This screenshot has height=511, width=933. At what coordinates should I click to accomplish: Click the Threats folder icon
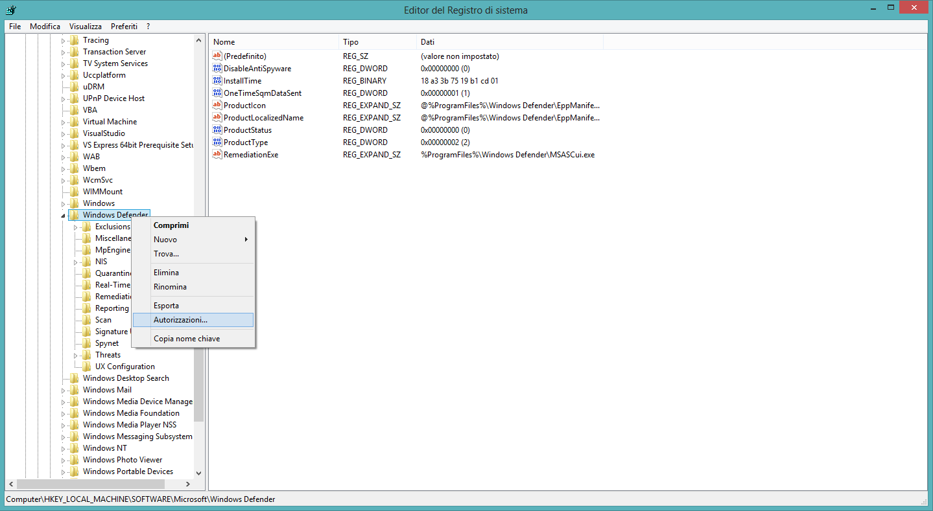(86, 355)
